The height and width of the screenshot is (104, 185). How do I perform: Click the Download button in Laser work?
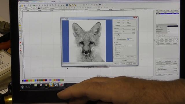point(175,64)
